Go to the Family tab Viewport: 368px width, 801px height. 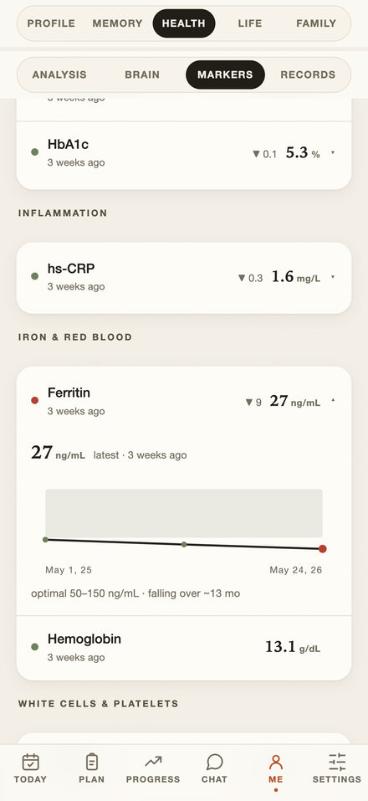(316, 23)
